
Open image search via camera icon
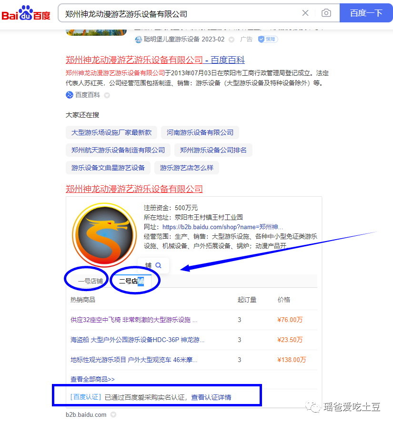pos(326,13)
